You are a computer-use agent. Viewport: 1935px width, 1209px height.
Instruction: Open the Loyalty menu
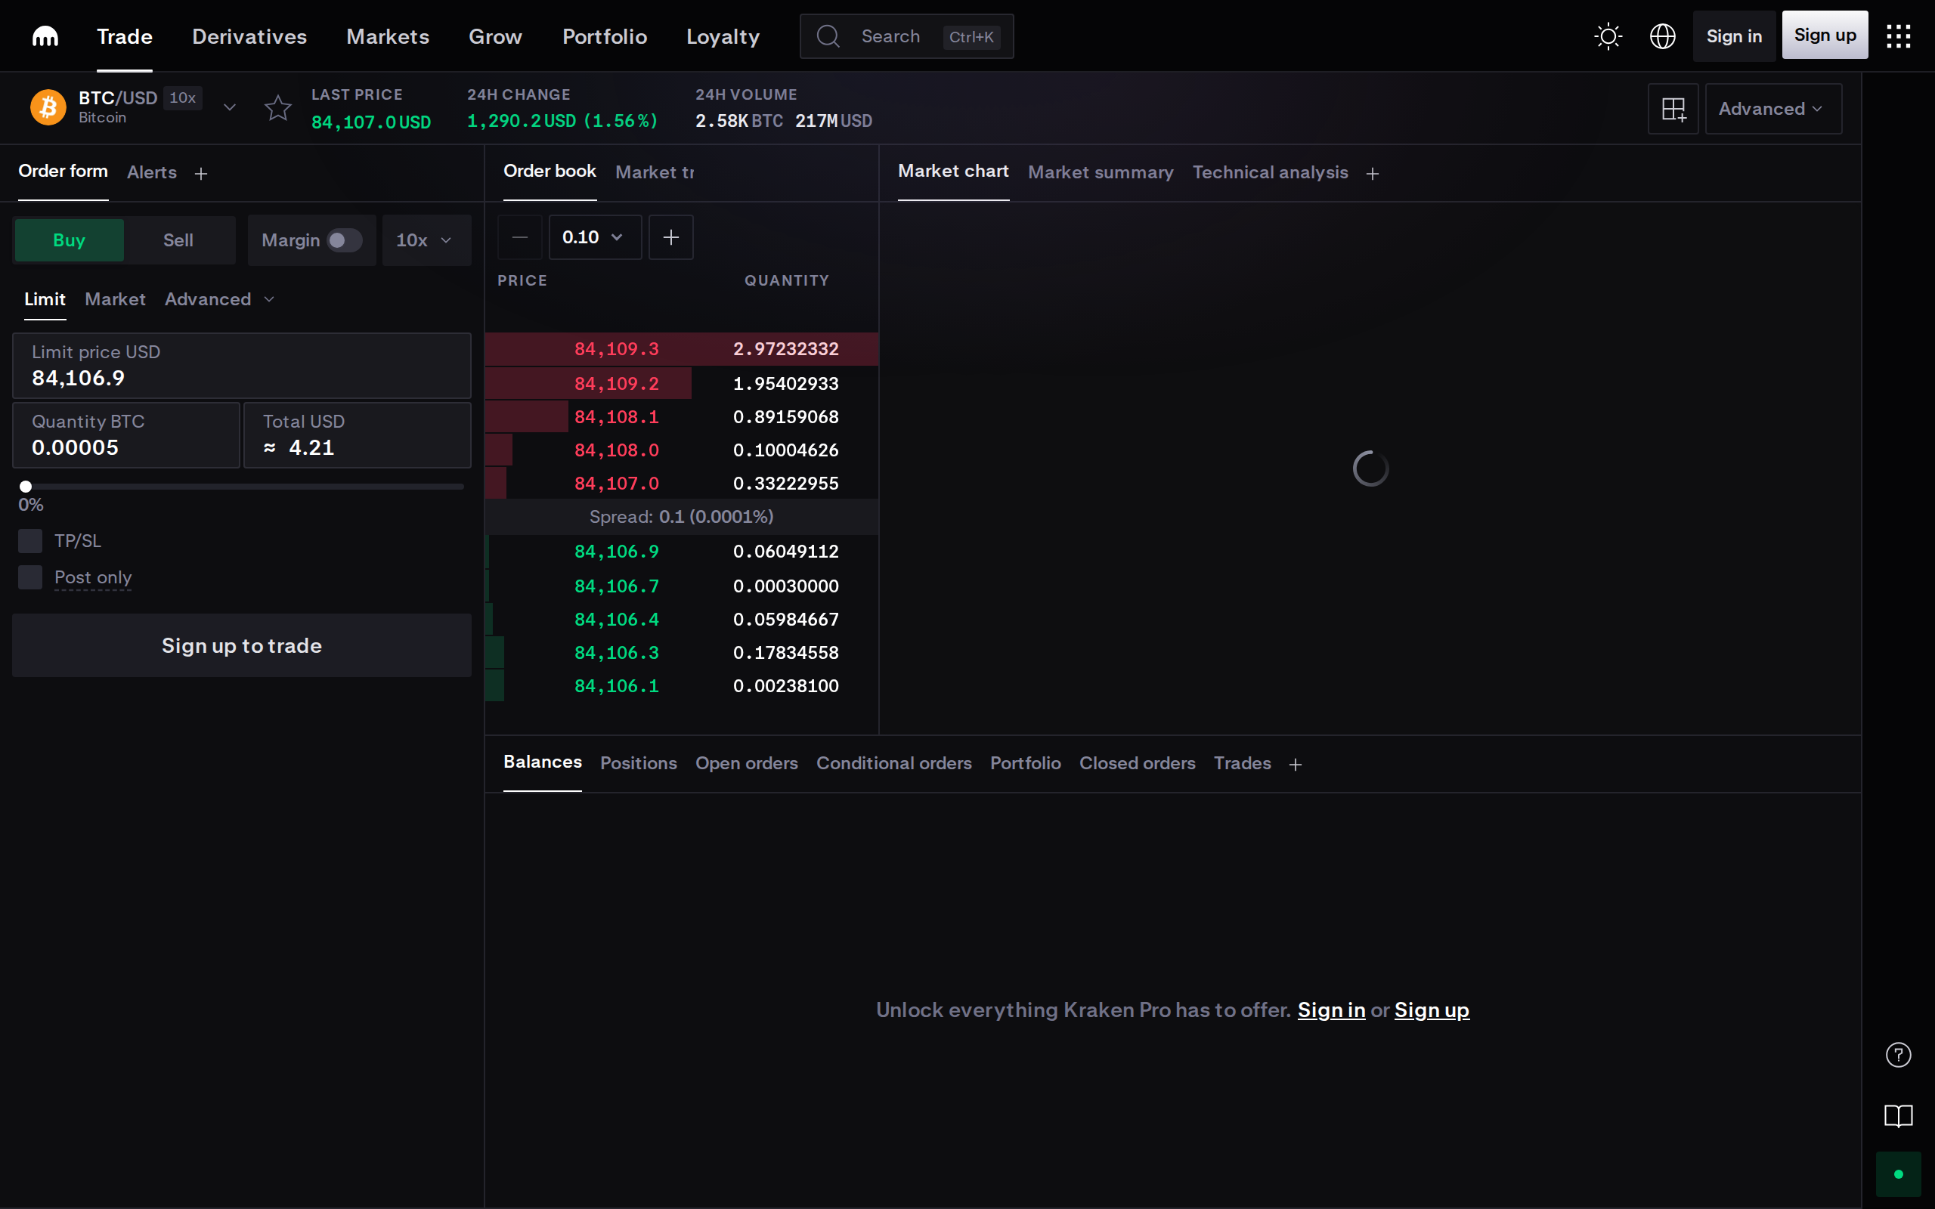click(723, 36)
